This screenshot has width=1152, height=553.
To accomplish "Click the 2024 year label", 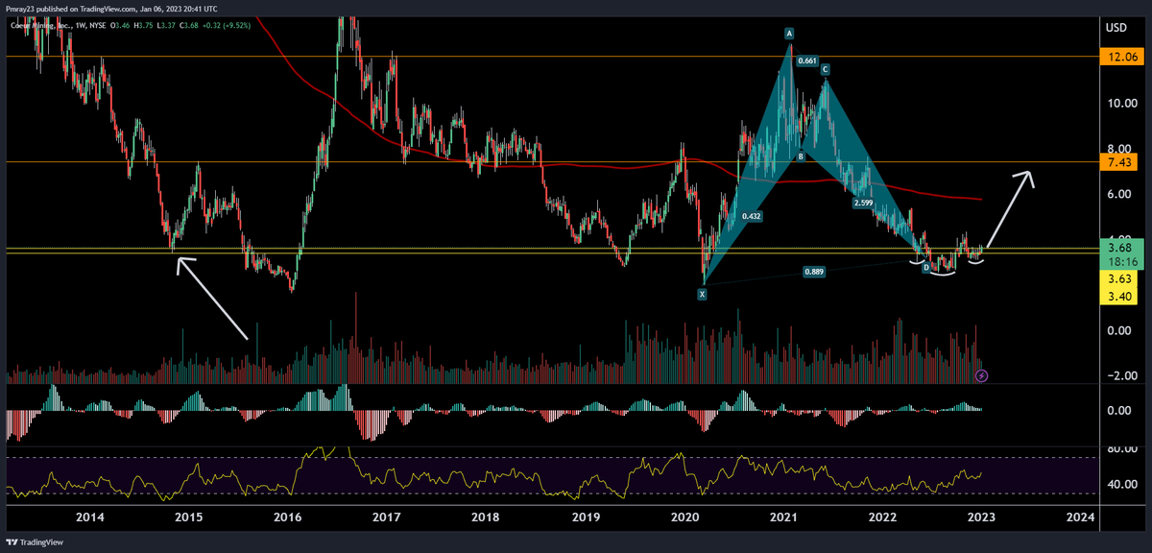I will [1081, 517].
